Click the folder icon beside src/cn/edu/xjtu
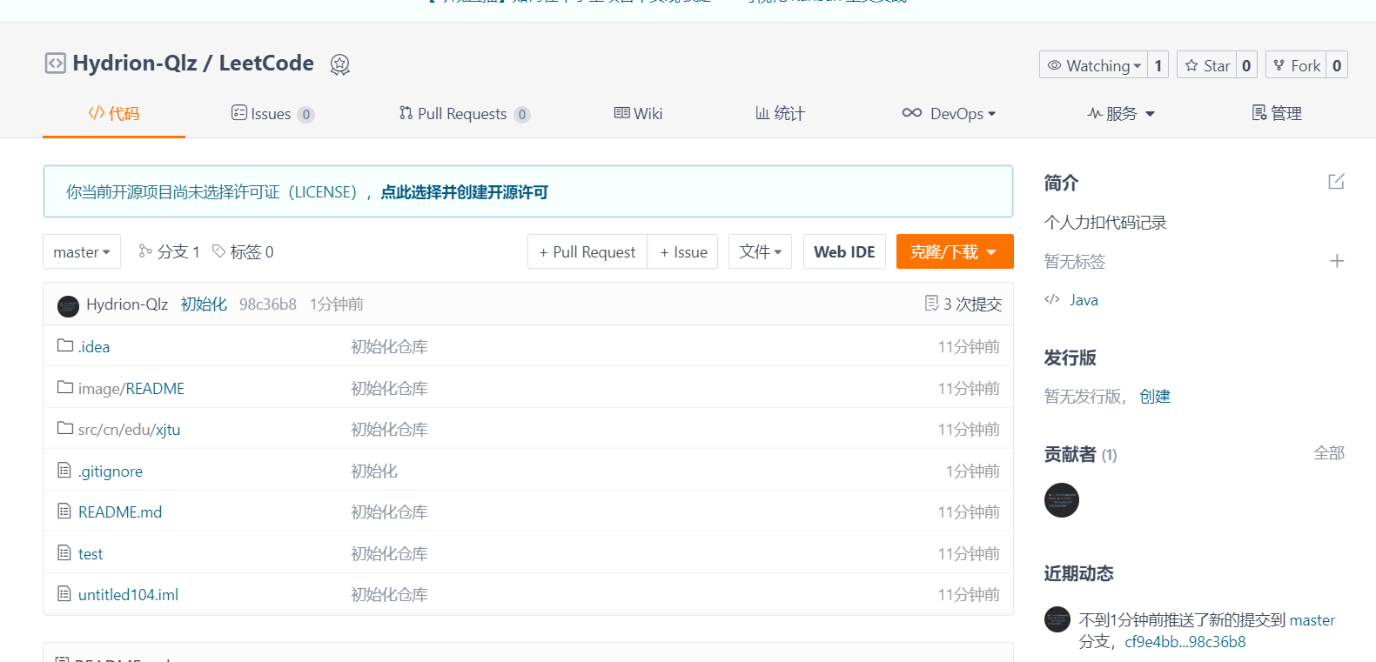The image size is (1376, 662). (65, 428)
